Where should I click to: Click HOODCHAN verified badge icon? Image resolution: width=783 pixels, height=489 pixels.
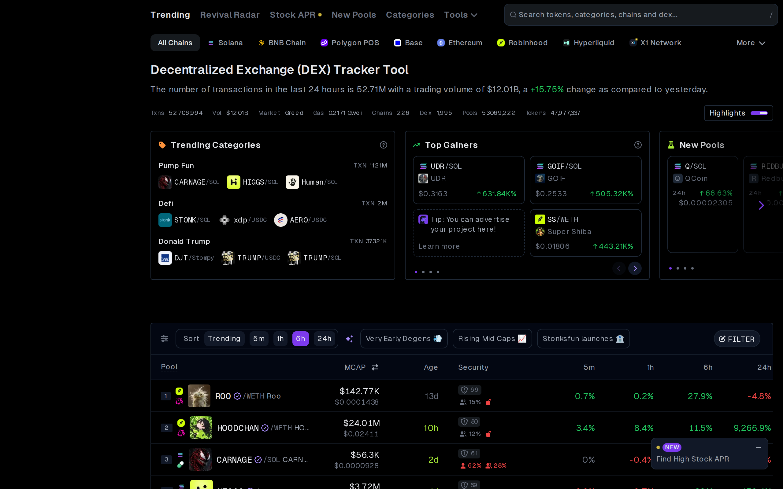[x=265, y=428]
